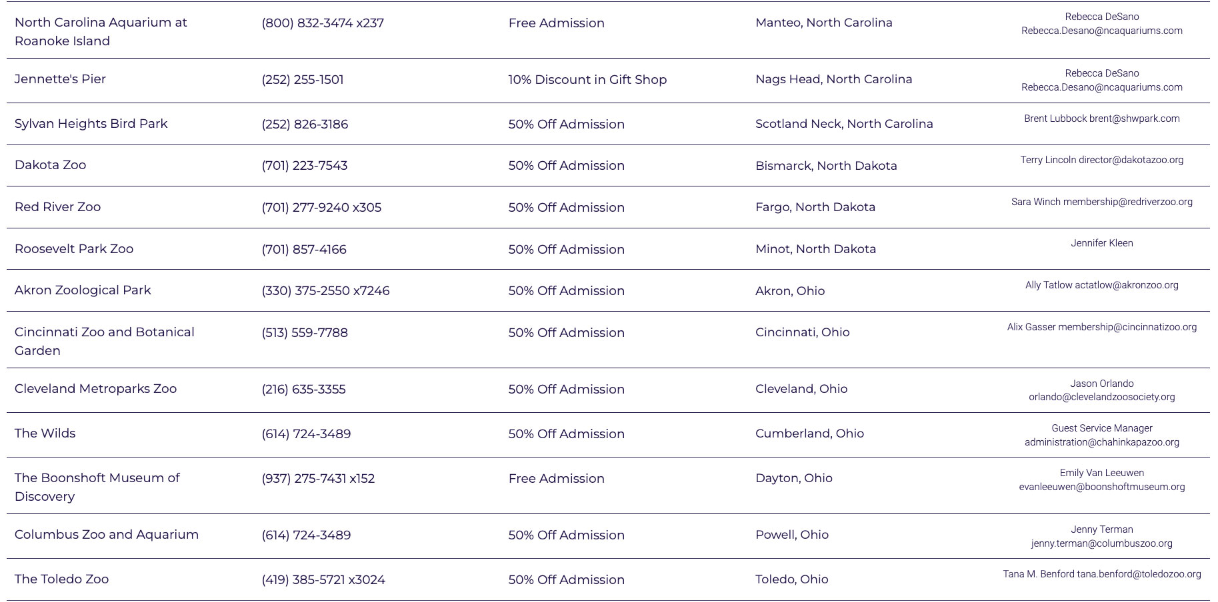Click membership@redriverzoo.org contact

1127,202
